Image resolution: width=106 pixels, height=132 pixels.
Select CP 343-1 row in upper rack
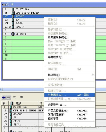23,34
